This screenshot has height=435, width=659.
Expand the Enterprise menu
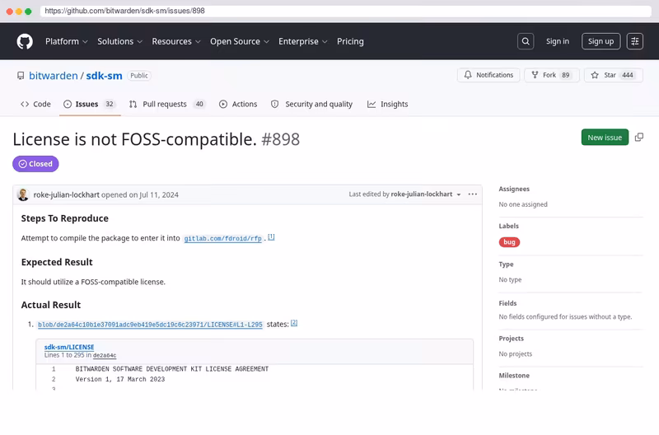point(302,42)
